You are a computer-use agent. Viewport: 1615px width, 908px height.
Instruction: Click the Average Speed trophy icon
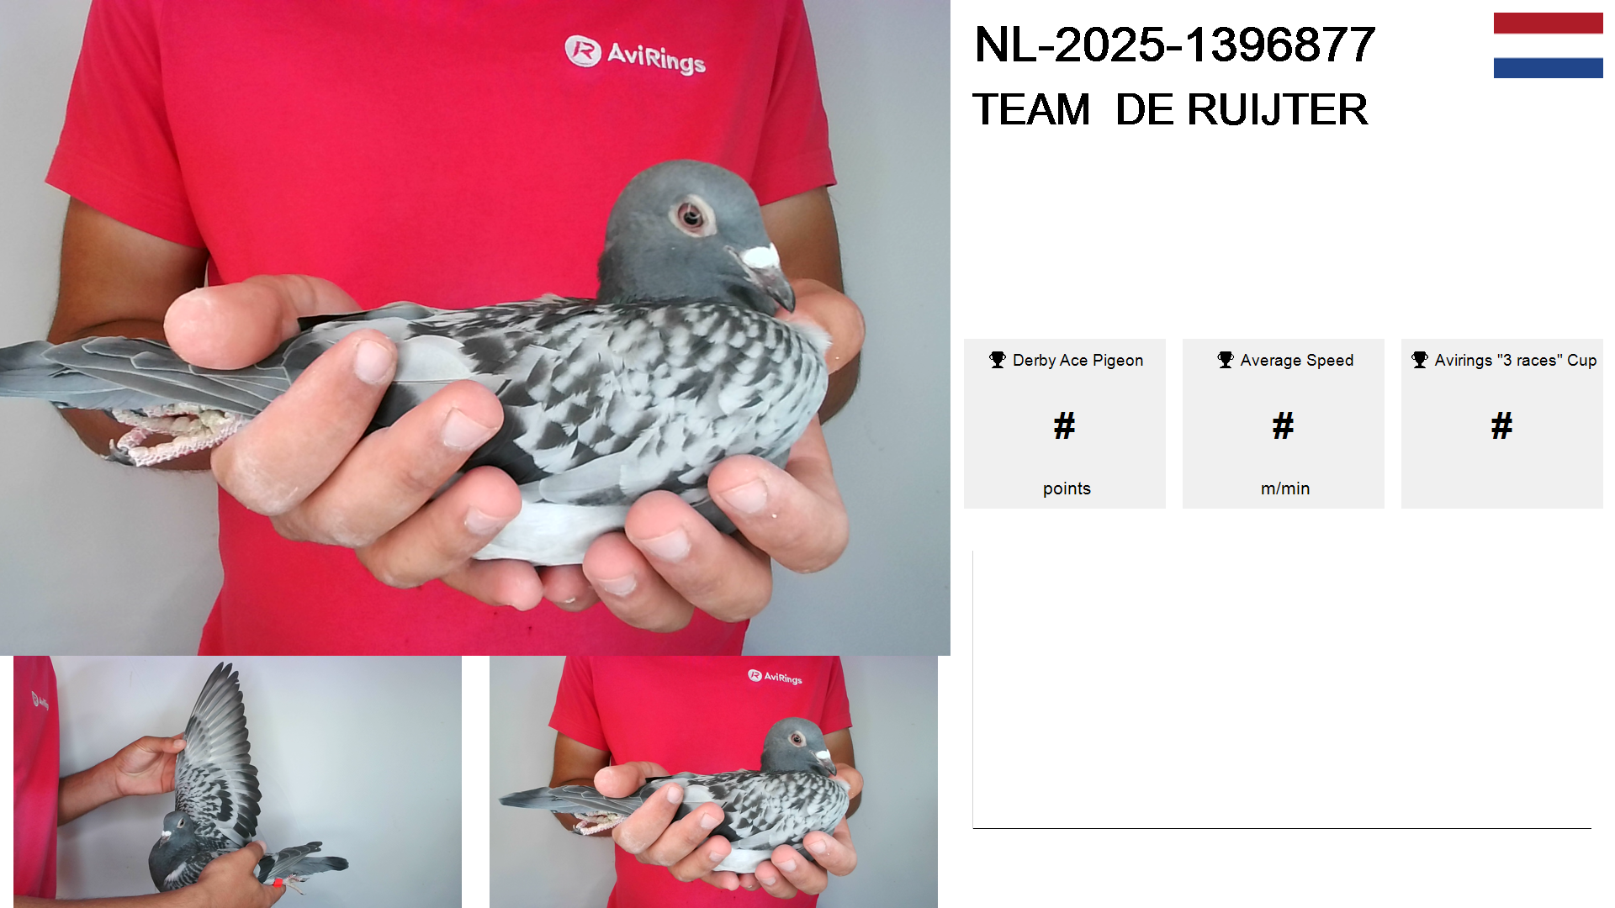click(1225, 360)
